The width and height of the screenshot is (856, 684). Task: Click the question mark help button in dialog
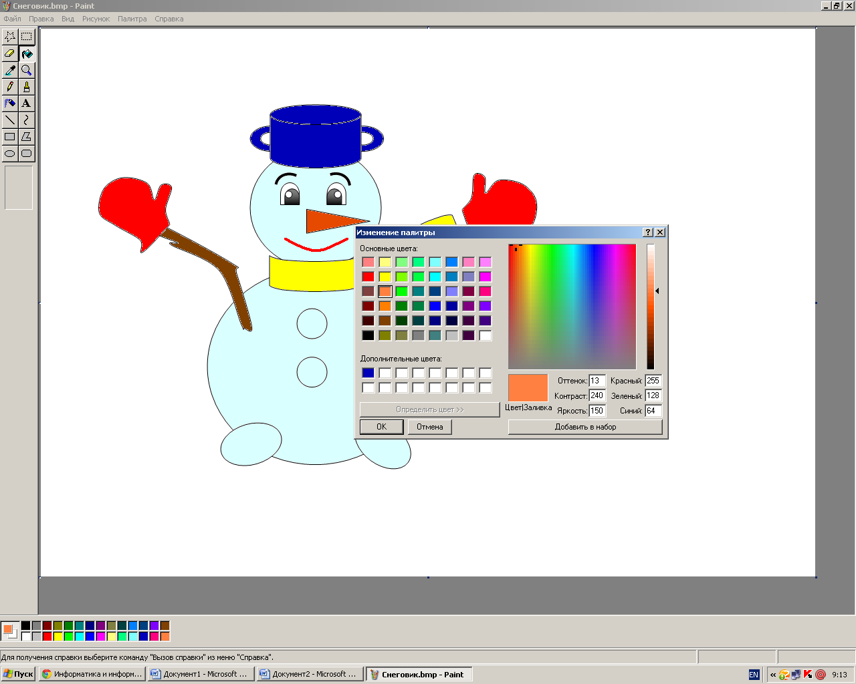click(x=647, y=232)
